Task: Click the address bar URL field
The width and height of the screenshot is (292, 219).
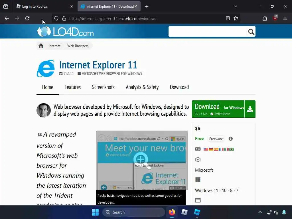Action: coord(145,19)
